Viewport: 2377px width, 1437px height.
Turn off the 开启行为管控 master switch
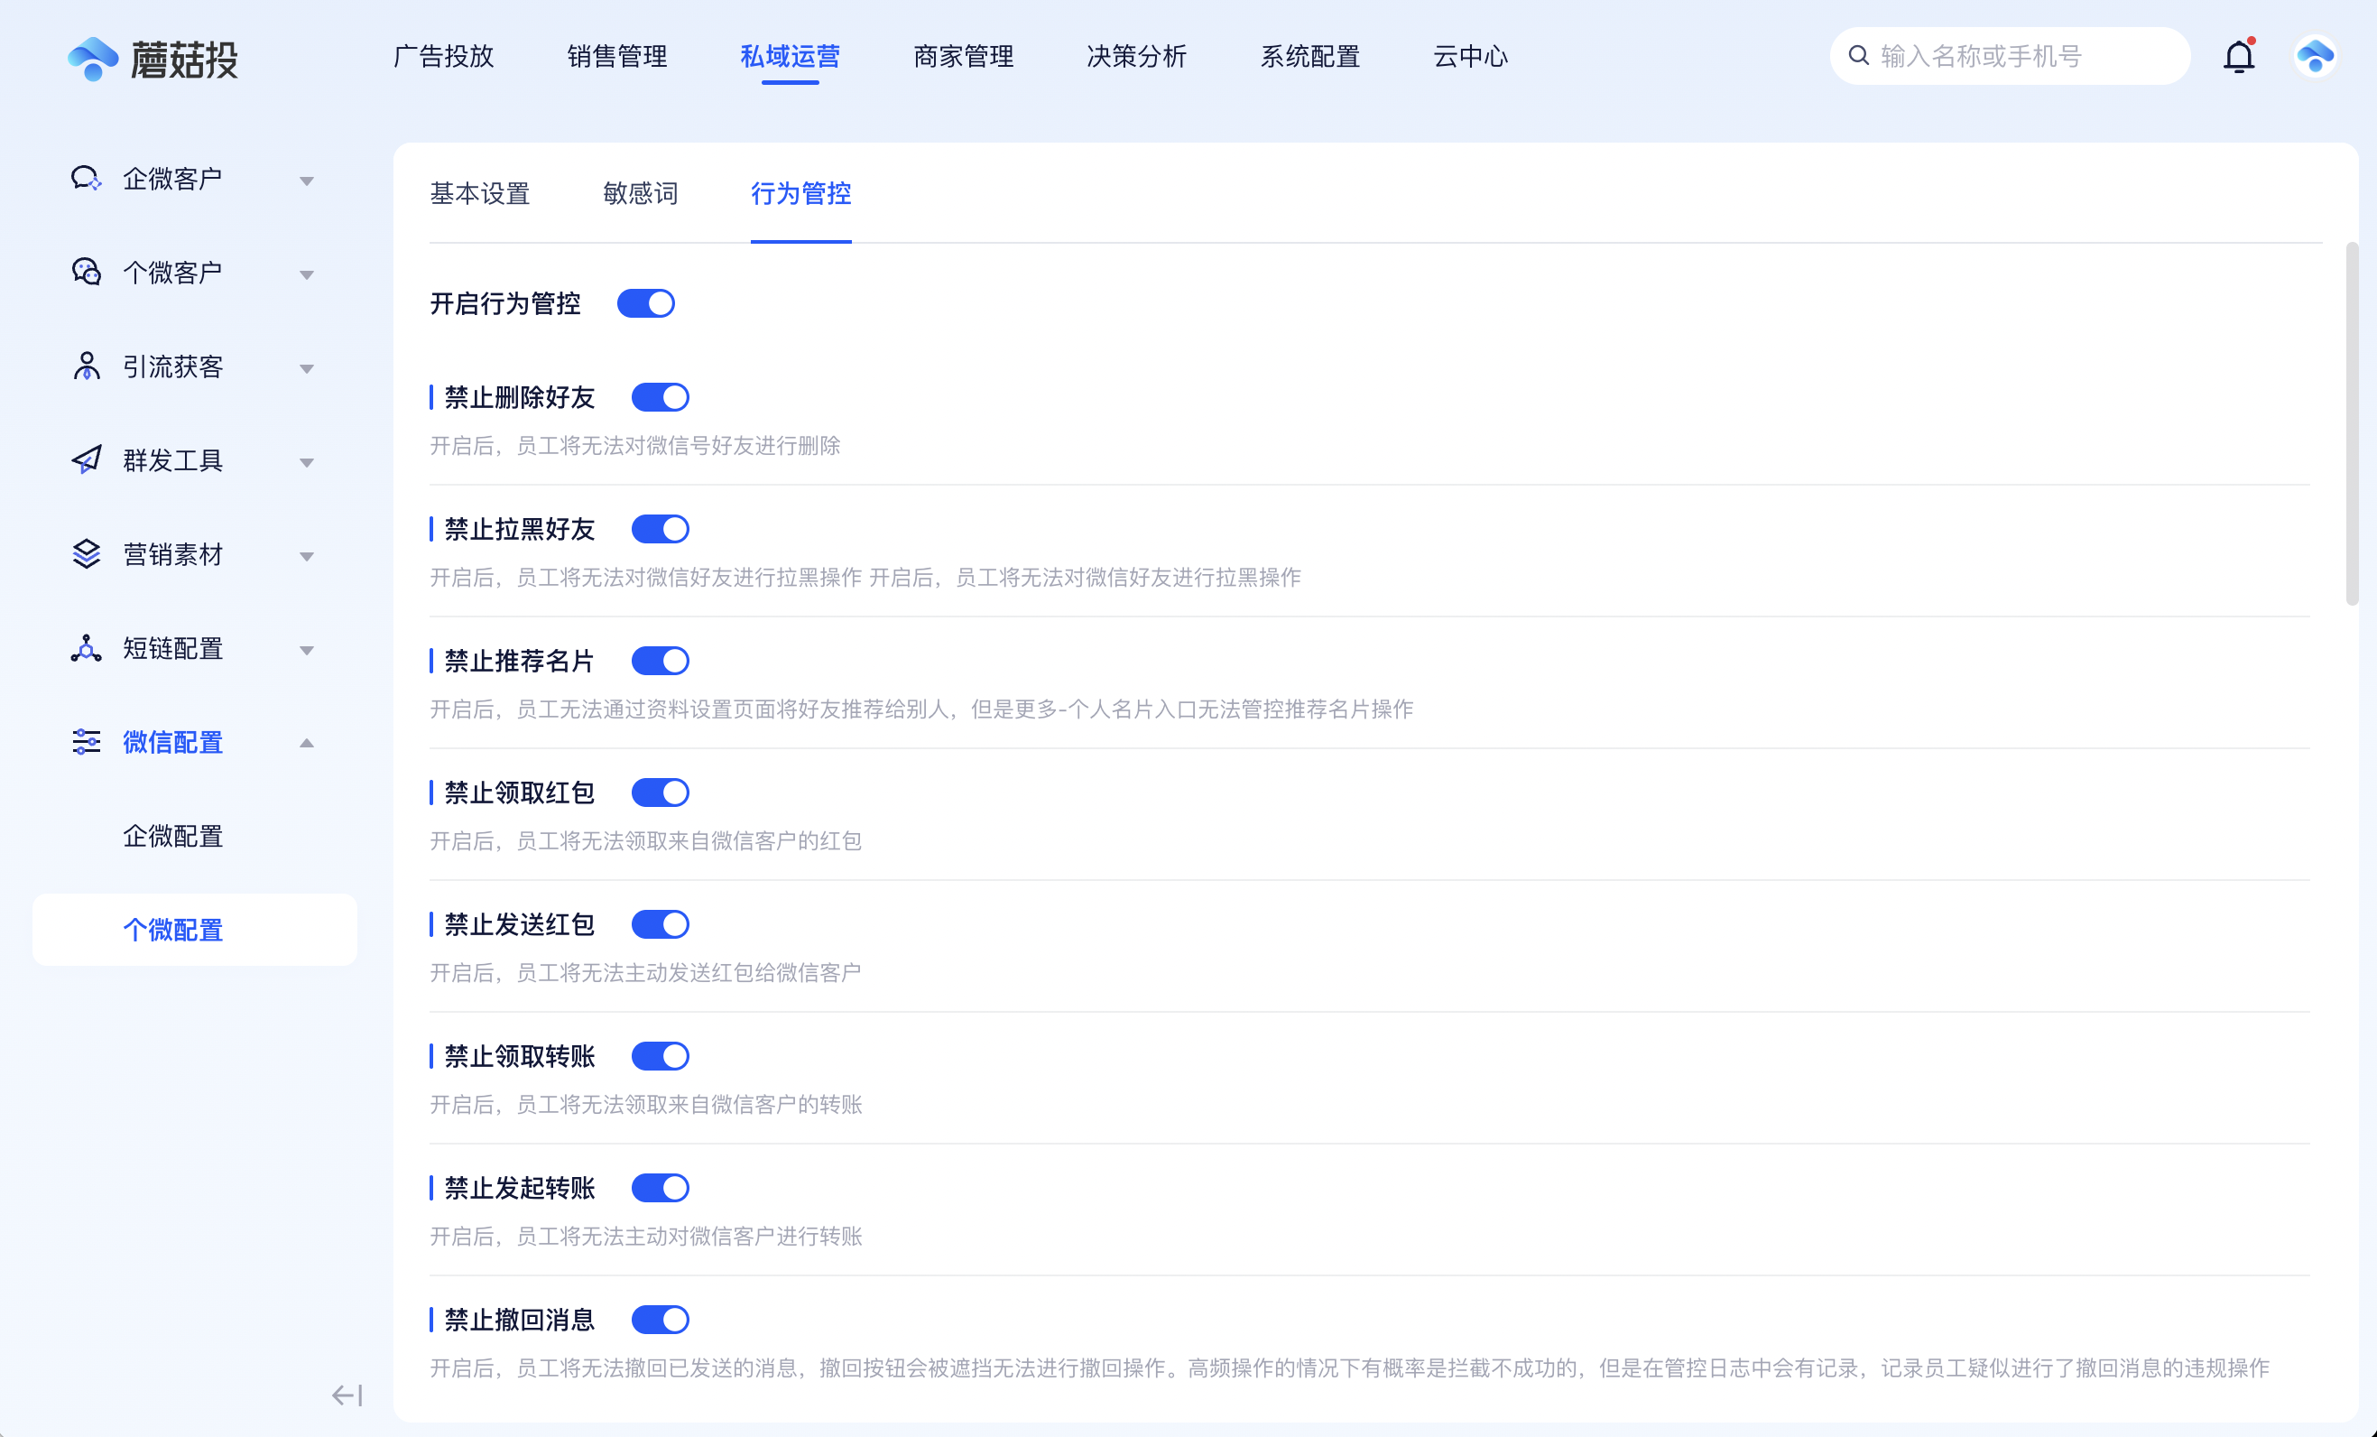[x=645, y=304]
